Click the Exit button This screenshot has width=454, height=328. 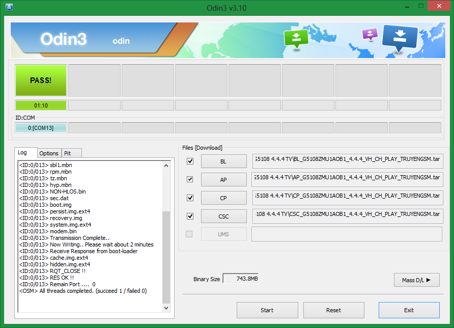(409, 310)
